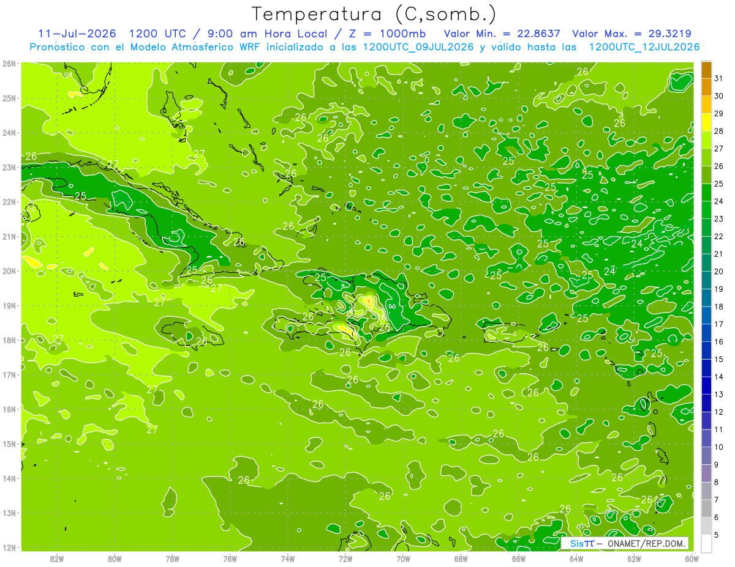
Task: Click the legend value "5"
Action: tap(717, 535)
